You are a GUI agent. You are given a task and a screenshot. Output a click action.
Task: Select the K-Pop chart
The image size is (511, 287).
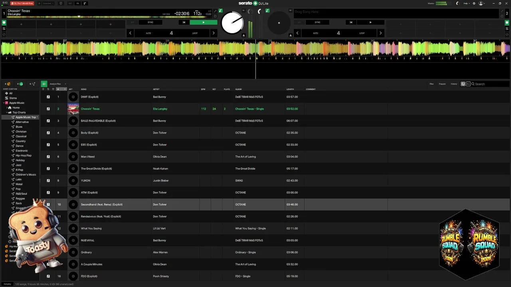[19, 170]
